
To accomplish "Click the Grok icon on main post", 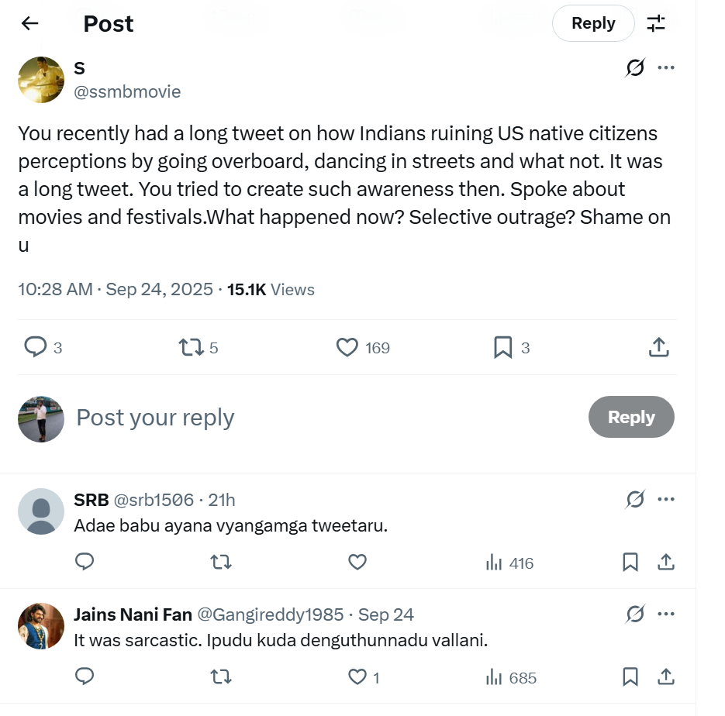I will click(x=634, y=68).
